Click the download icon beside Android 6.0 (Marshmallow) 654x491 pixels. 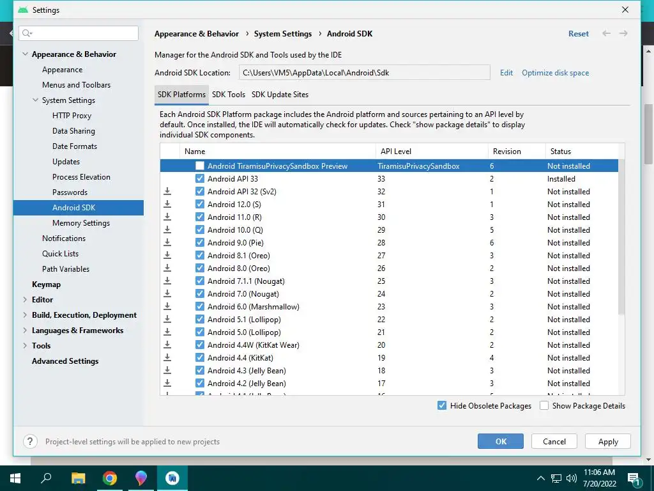tap(167, 306)
